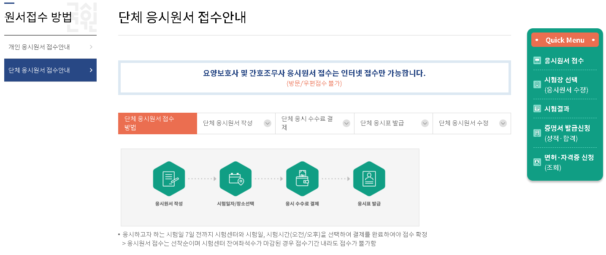Click the list icon beside 시험결과

pyautogui.click(x=537, y=109)
